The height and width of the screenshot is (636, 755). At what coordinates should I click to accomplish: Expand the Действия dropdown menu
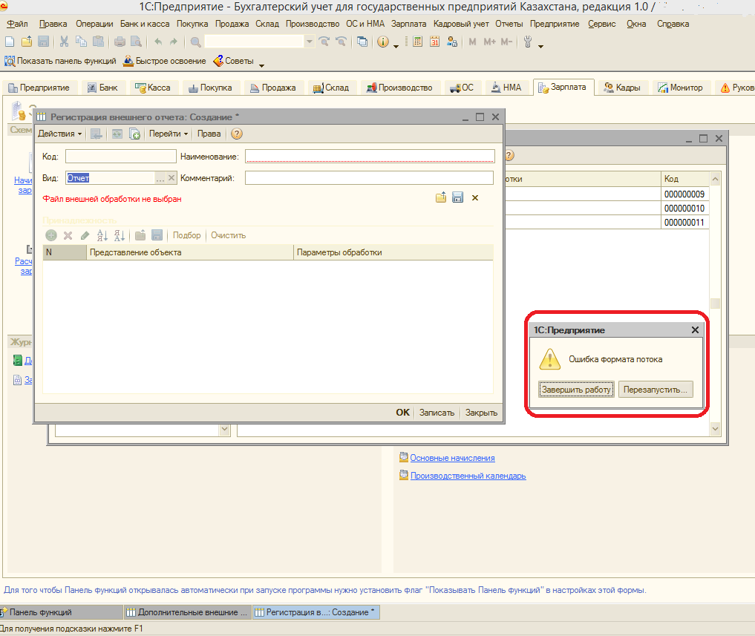pyautogui.click(x=59, y=134)
